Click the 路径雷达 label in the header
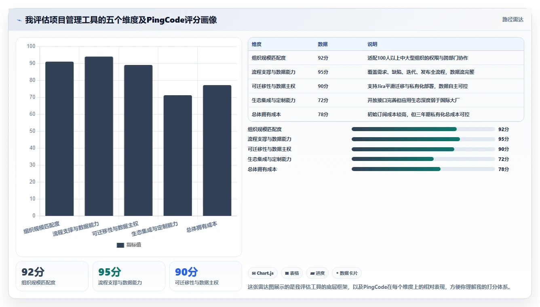This screenshot has height=307, width=540. (x=513, y=19)
